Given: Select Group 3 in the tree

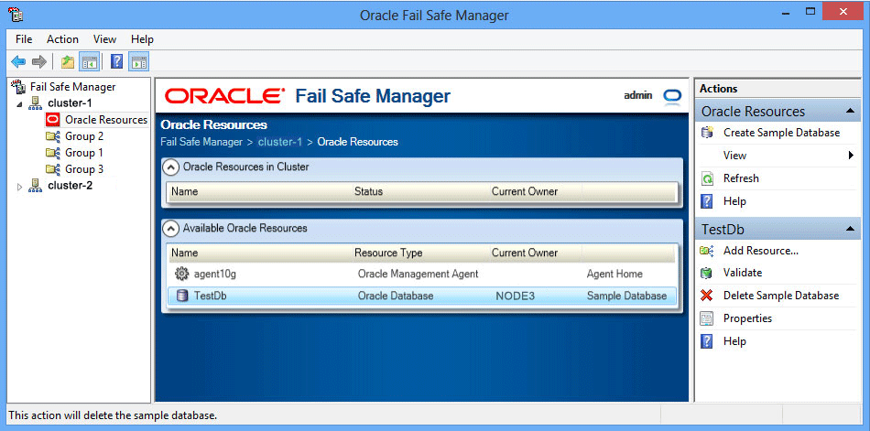Looking at the screenshot, I should click(x=84, y=169).
